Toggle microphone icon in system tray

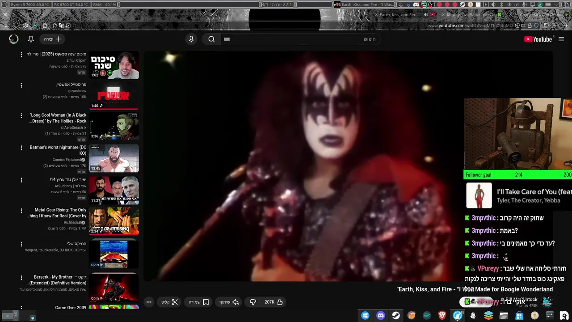(x=524, y=4)
